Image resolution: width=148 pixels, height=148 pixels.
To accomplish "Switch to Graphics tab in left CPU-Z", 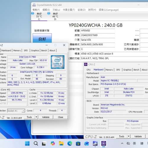I will pyautogui.click(x=35, y=50).
